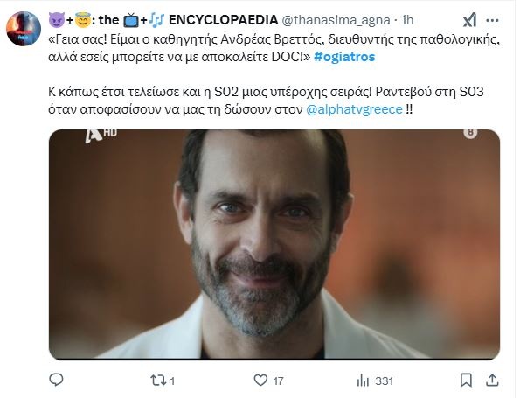The width and height of the screenshot is (527, 398).
Task: Click the view count number 331
Action: click(x=383, y=380)
